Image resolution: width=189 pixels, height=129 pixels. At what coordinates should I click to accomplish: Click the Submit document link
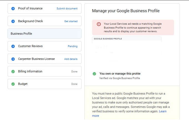tap(67, 9)
